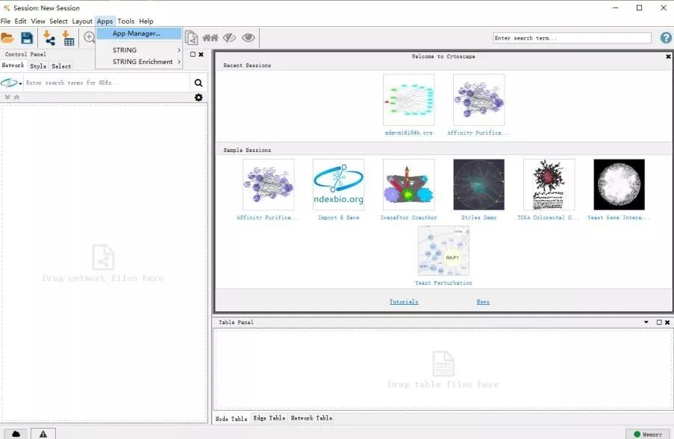The height and width of the screenshot is (439, 674).
Task: Open Ivacaftor Coauthor sample session
Action: 409,185
